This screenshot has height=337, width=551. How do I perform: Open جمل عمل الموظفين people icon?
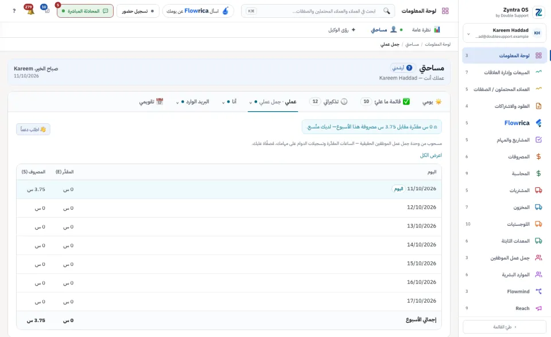click(538, 257)
